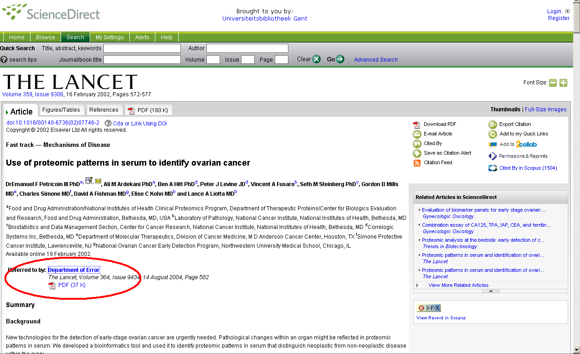Image resolution: width=580 pixels, height=354 pixels.
Task: Open the Home menu tab
Action: 17,37
